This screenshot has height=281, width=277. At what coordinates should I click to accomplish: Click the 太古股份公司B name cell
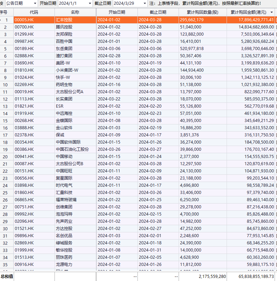click(x=75, y=163)
